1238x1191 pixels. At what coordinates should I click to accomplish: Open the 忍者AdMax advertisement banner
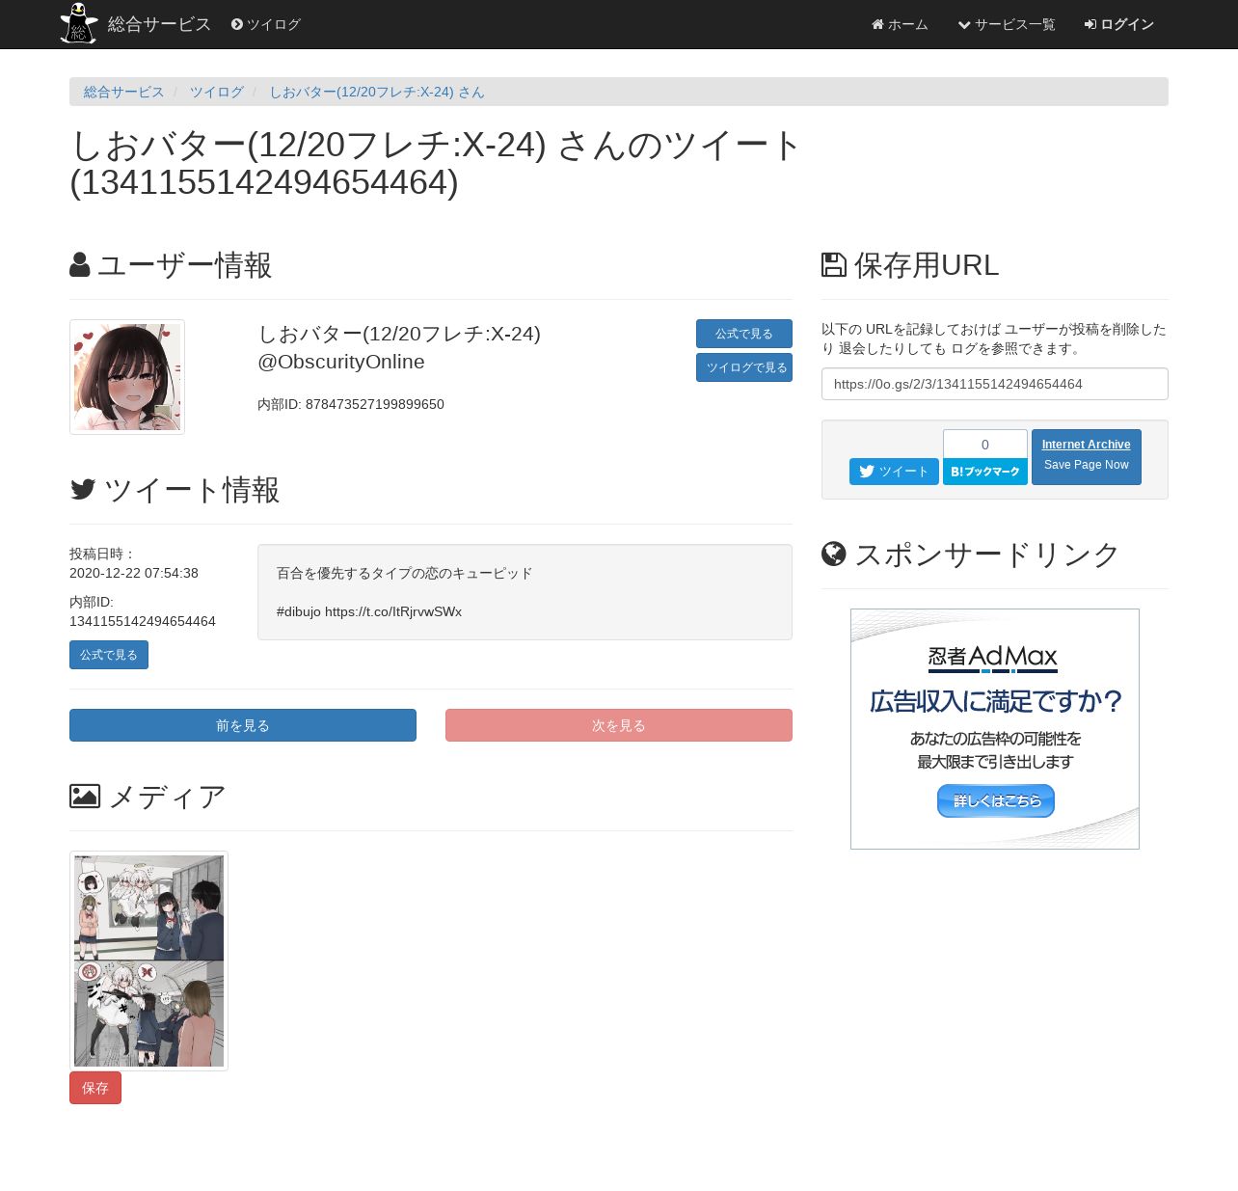(x=995, y=729)
